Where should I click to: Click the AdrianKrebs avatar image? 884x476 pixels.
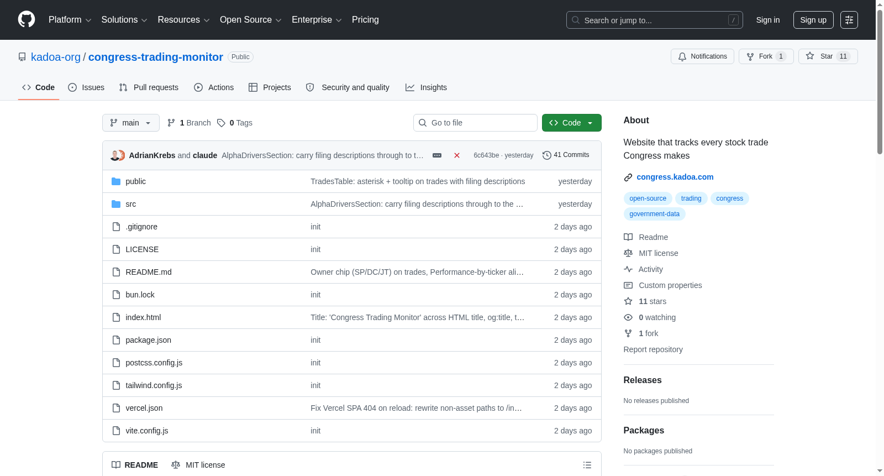(x=115, y=155)
